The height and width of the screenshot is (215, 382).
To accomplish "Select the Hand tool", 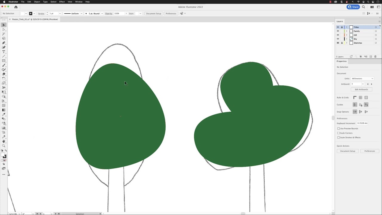I will 4,141.
